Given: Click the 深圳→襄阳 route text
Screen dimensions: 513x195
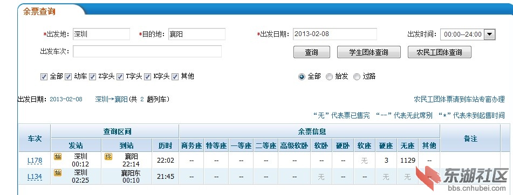Looking at the screenshot, I should click(x=111, y=99).
